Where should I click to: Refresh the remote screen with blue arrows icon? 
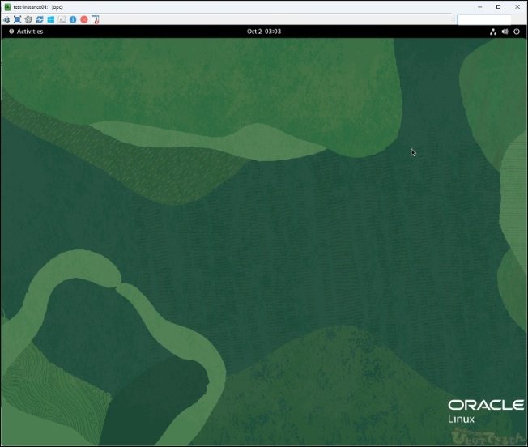(x=40, y=19)
